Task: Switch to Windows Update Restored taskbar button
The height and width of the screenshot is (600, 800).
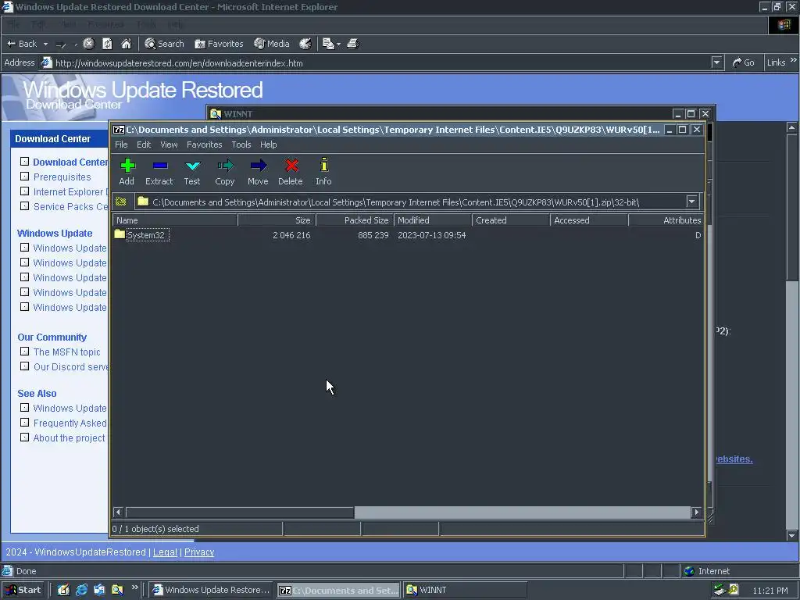Action: tap(211, 591)
